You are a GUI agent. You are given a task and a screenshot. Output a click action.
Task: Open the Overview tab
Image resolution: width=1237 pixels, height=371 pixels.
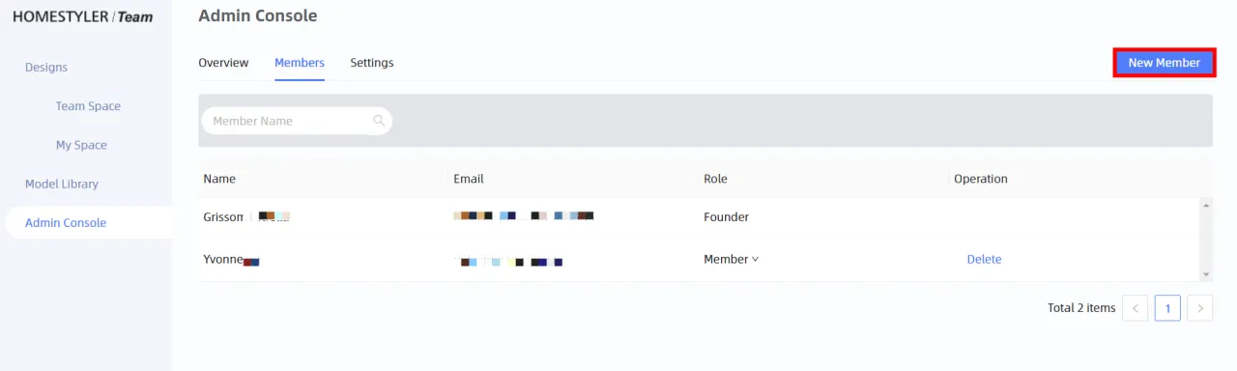(223, 63)
